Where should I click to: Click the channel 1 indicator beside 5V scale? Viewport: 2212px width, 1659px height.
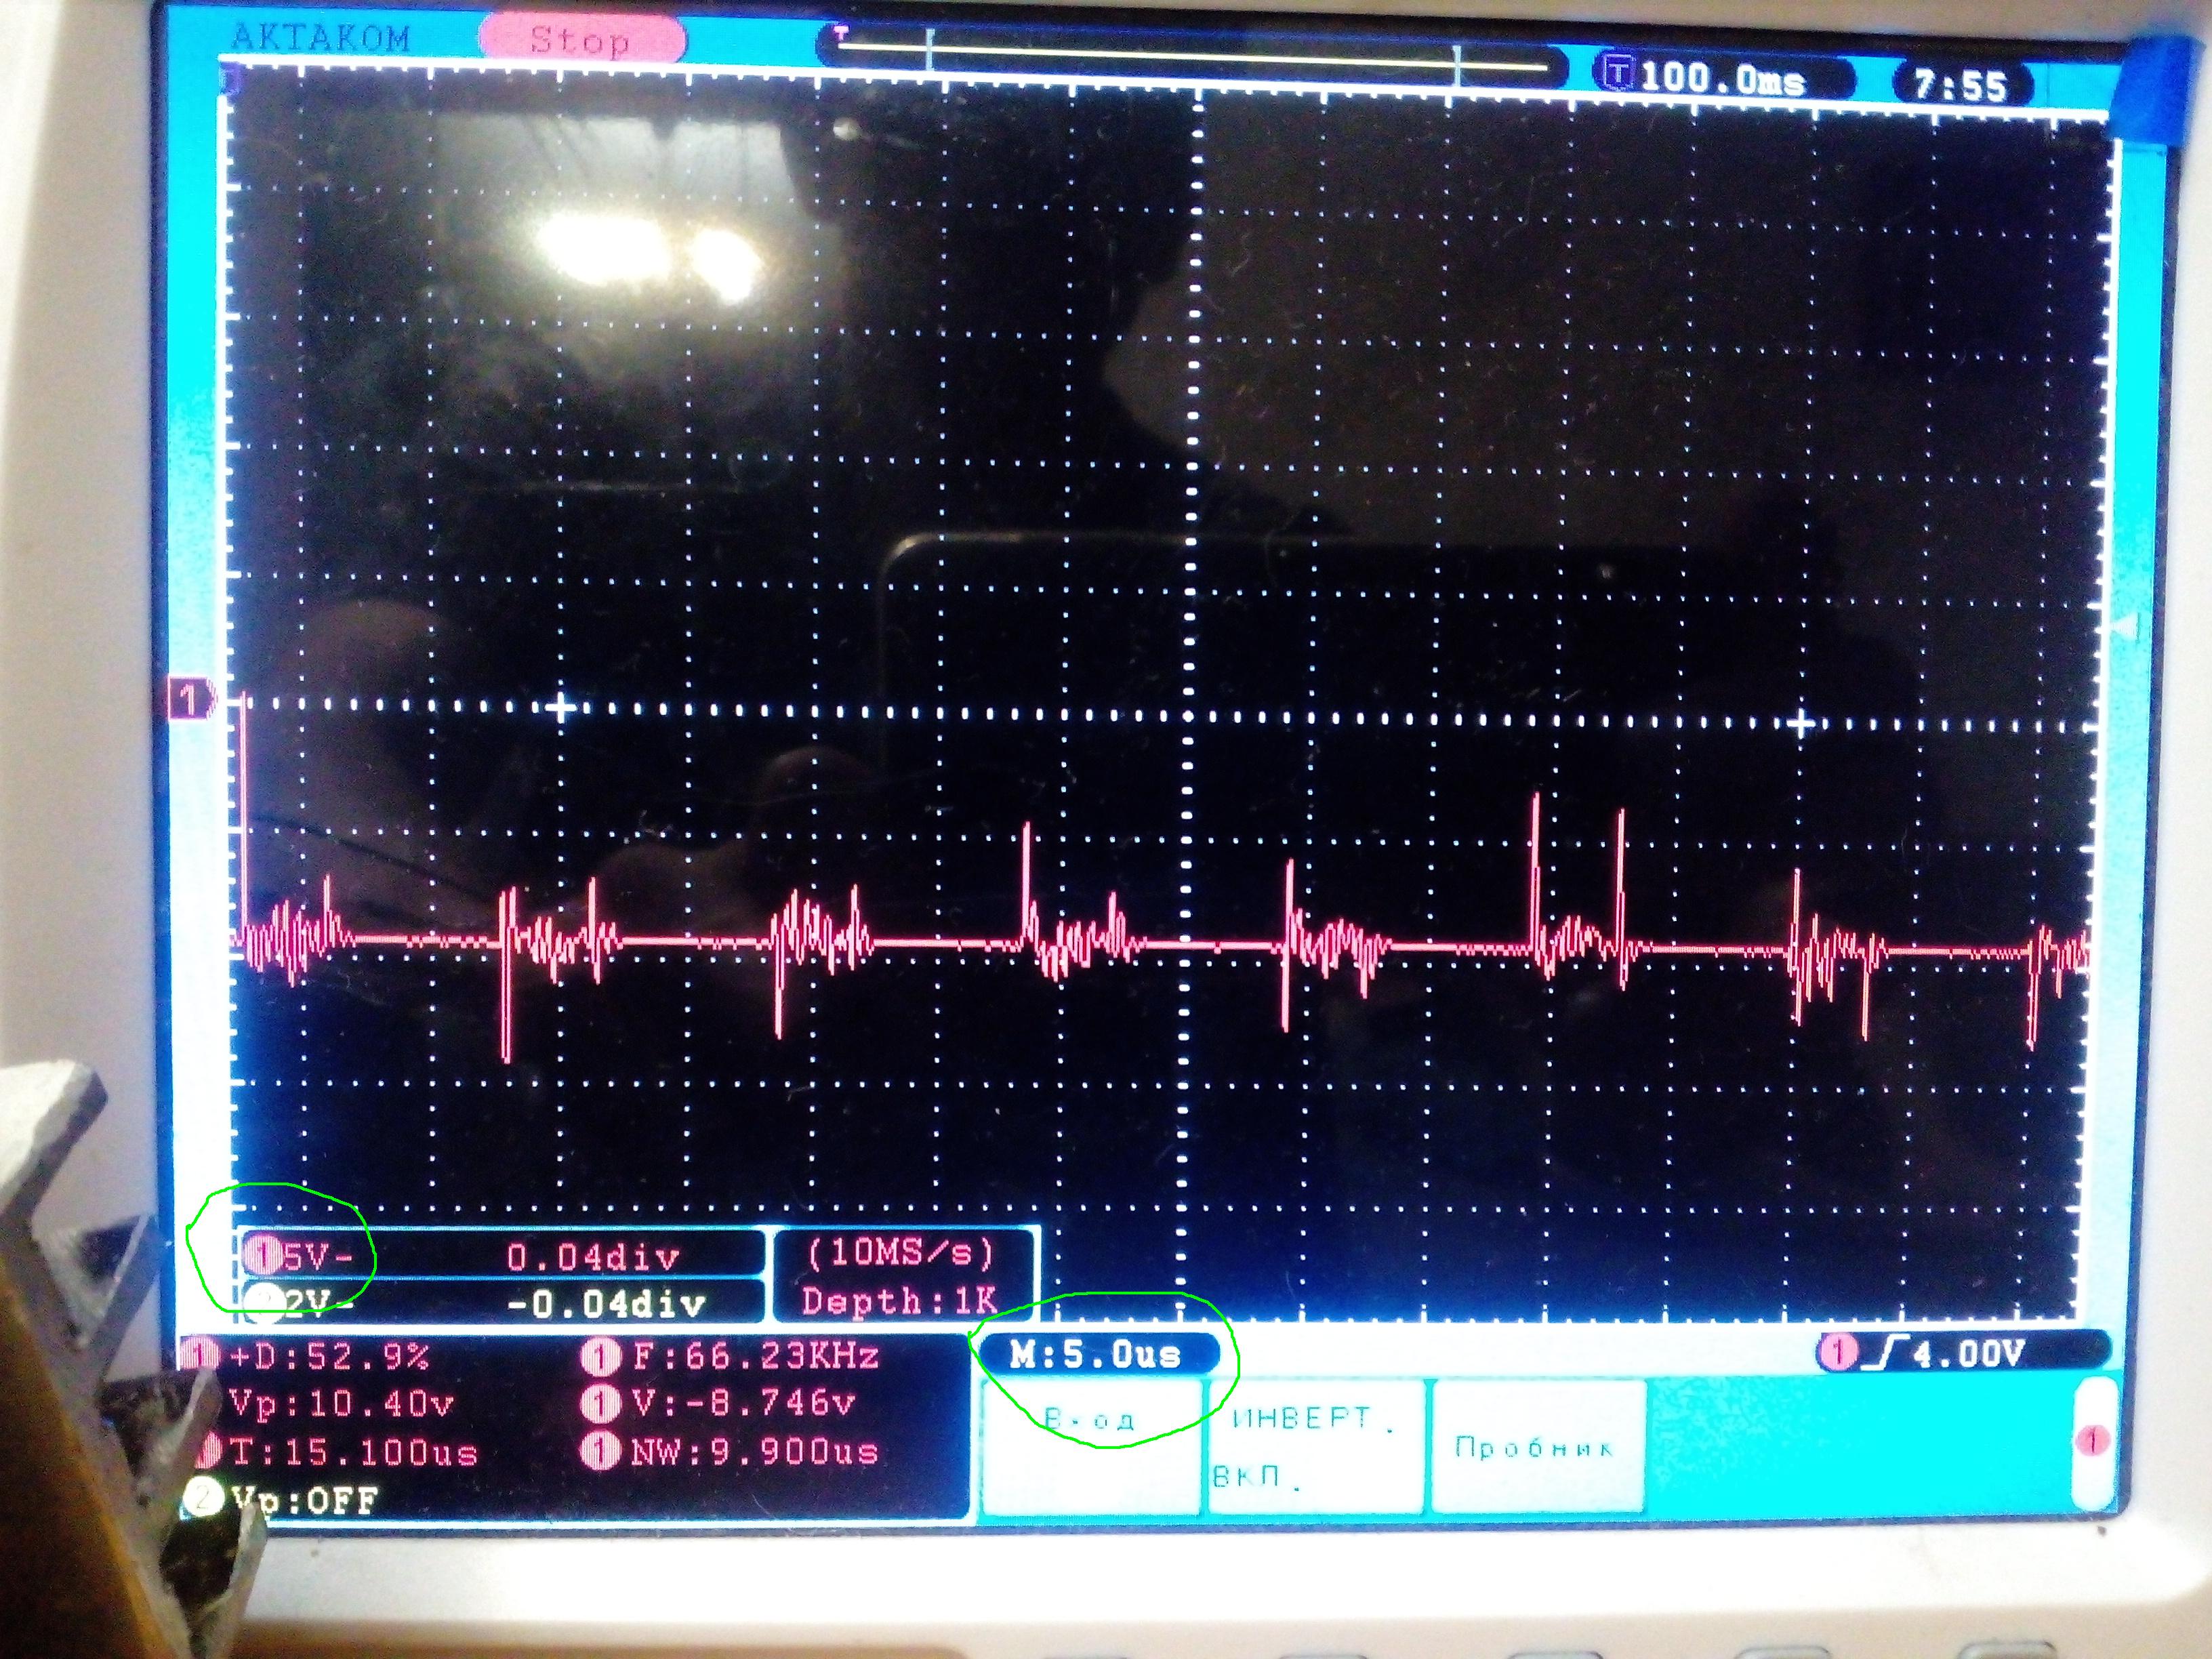pyautogui.click(x=263, y=1255)
